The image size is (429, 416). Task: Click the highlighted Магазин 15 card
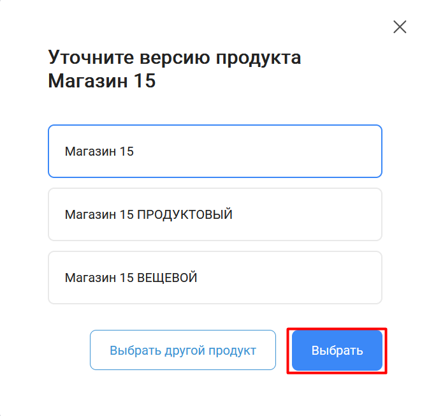click(215, 151)
